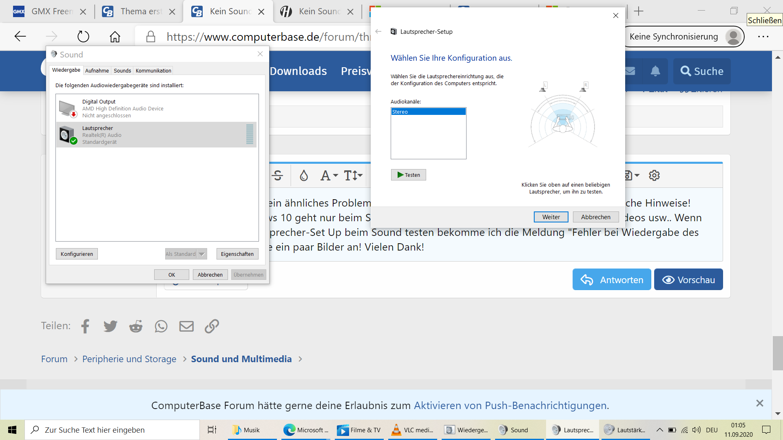Open the Kommunikation tab
Viewport: 783px width, 440px height.
tap(153, 70)
